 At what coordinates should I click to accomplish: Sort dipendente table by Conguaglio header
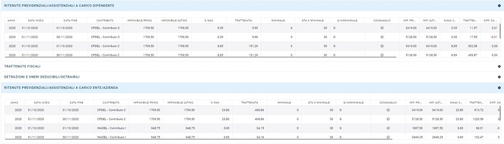[x=382, y=20]
